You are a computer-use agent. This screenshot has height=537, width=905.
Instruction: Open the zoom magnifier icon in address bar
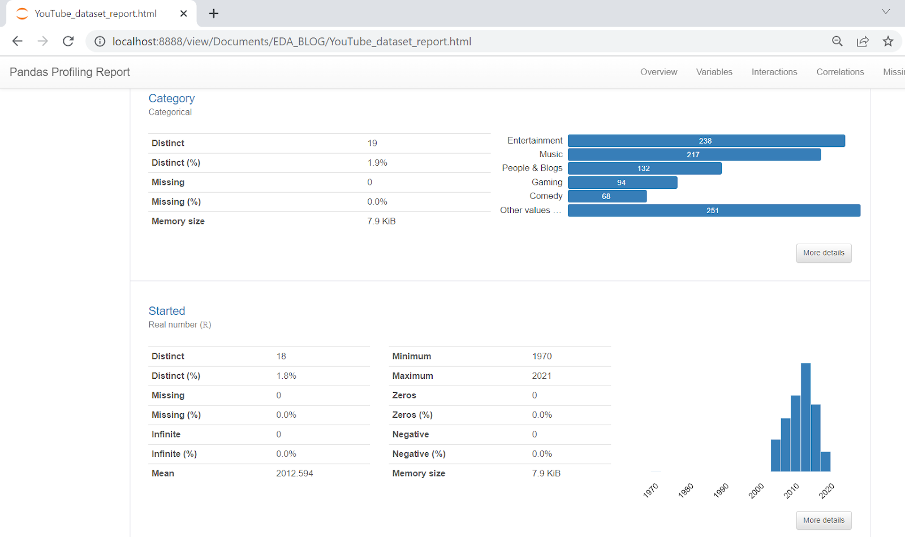click(837, 41)
